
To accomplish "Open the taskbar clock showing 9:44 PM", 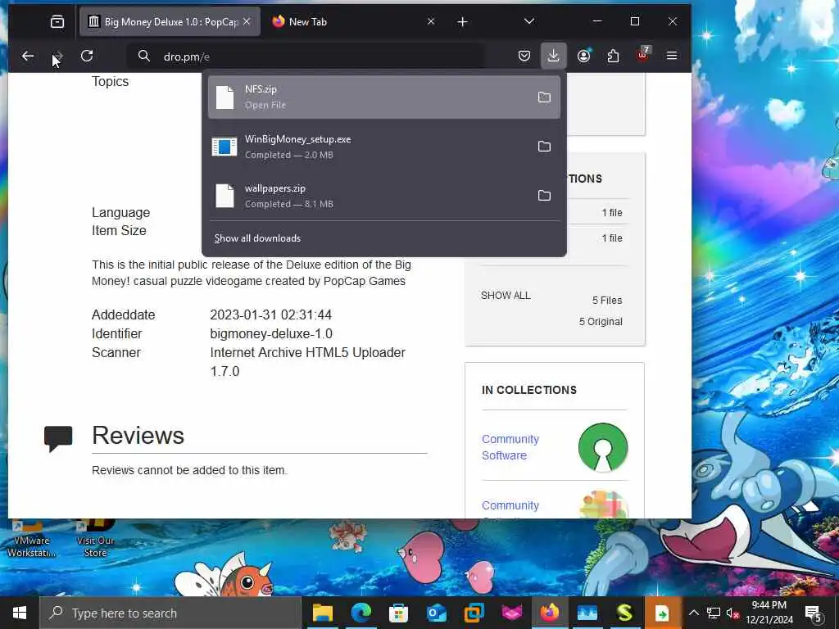I will pyautogui.click(x=769, y=613).
